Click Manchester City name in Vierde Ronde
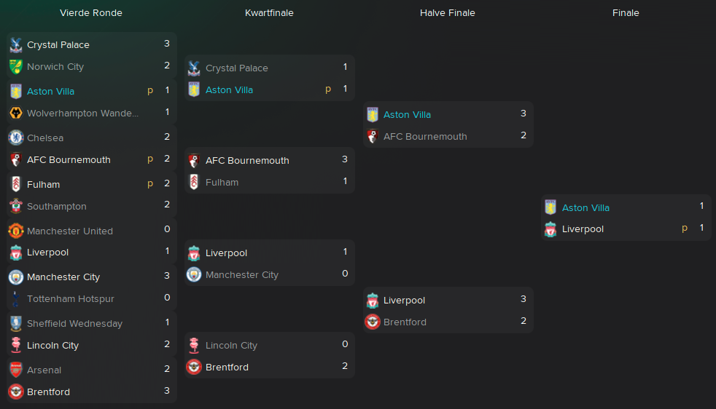This screenshot has height=409, width=716. tap(63, 277)
